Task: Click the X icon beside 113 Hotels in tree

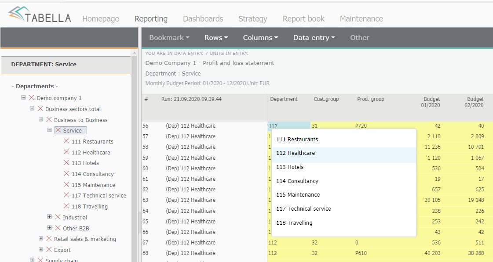Action: click(x=66, y=162)
